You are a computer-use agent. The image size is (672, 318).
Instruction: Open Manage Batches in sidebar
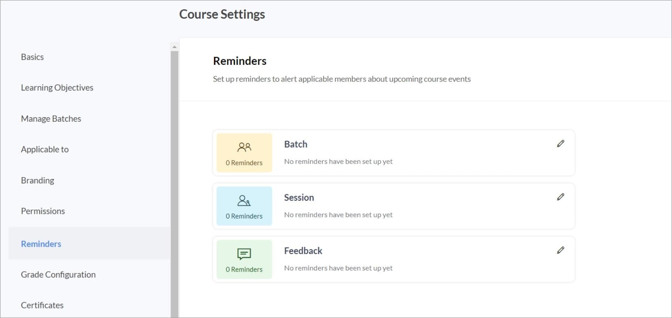click(x=51, y=118)
